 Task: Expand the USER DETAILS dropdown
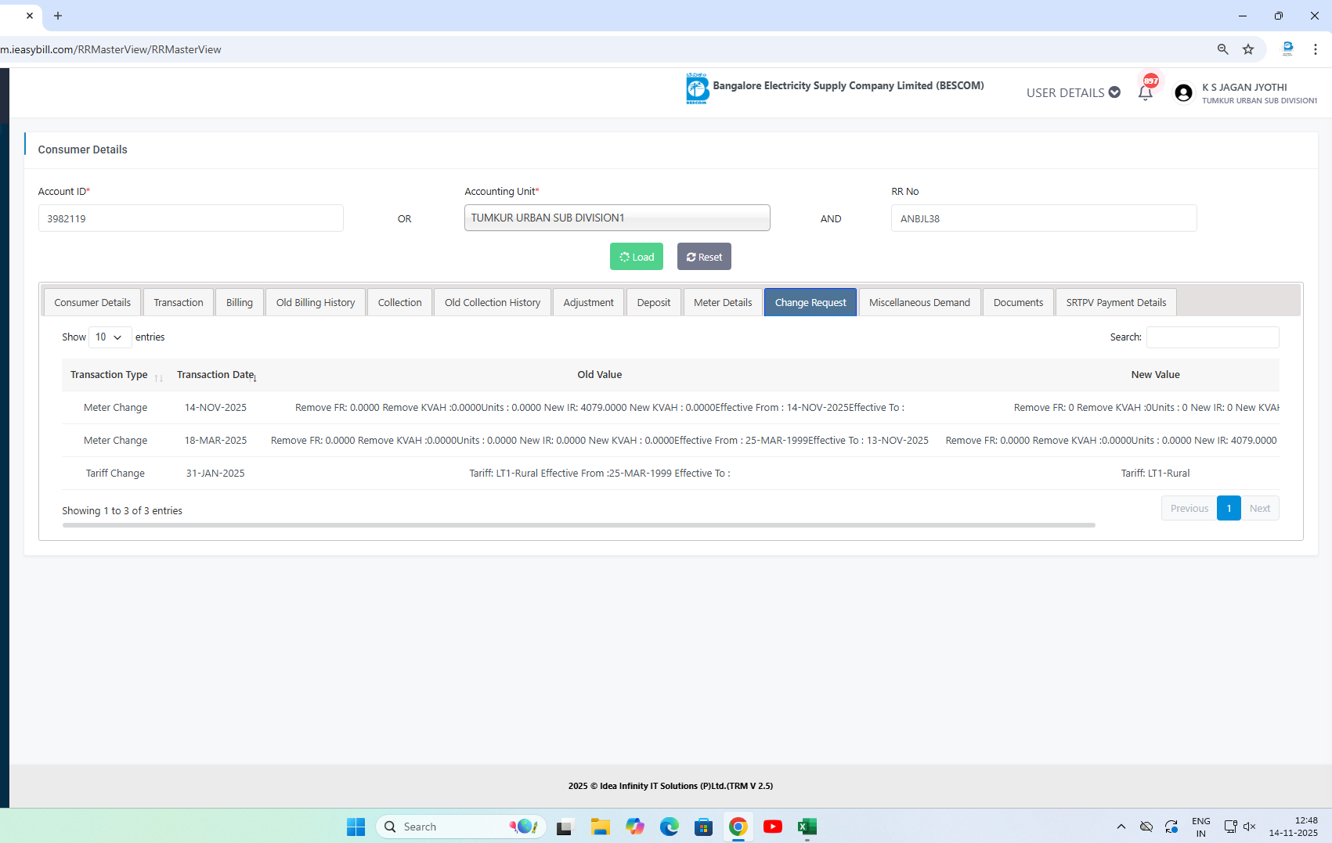click(1073, 92)
